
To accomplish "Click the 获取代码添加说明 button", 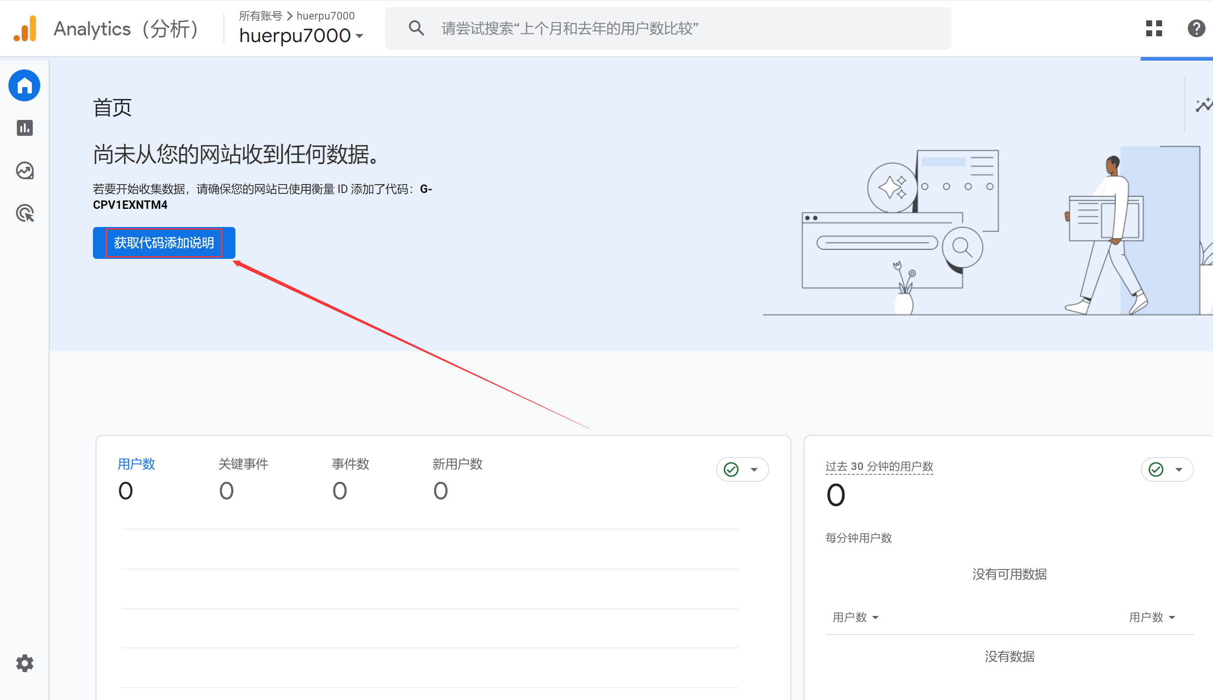I will (164, 243).
